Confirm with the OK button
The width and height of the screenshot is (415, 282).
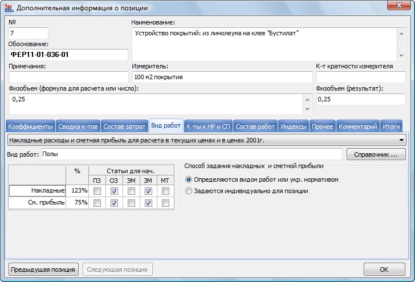pyautogui.click(x=384, y=269)
